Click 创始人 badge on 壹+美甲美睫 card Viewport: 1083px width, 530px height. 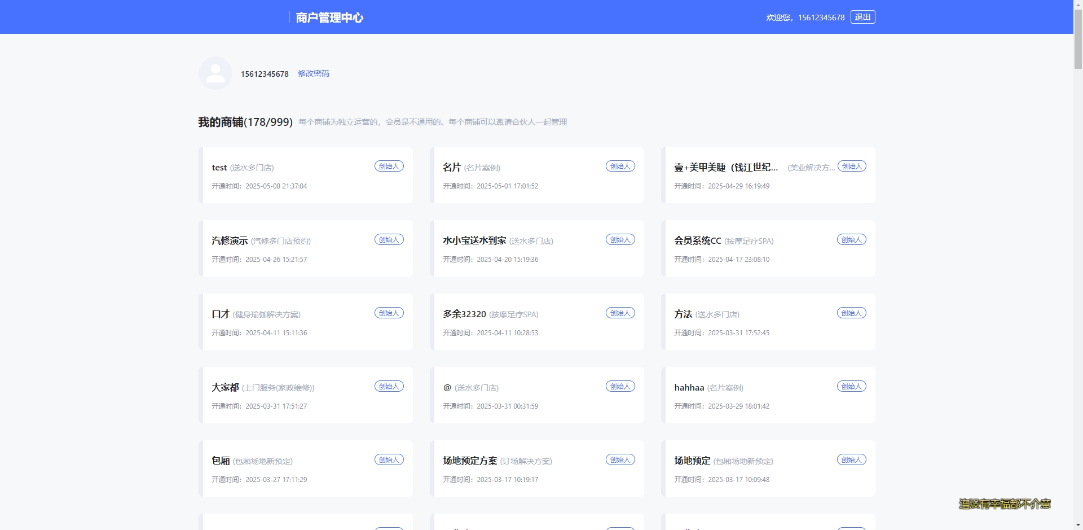[852, 167]
